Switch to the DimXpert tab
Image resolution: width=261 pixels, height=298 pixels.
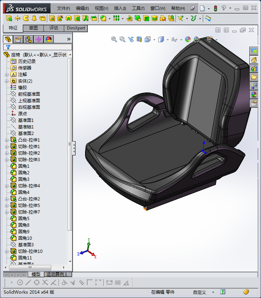76,28
